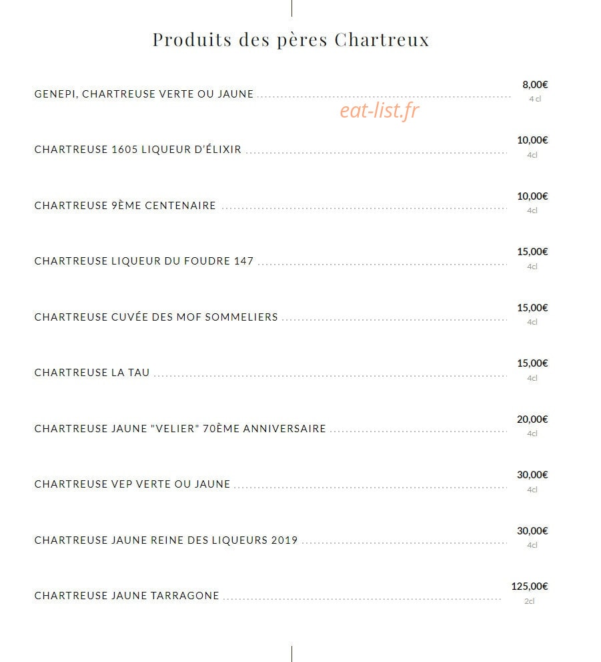Select Chartreuse Jaune Reine des Liqueurs 2019
601x662 pixels.
(x=166, y=540)
